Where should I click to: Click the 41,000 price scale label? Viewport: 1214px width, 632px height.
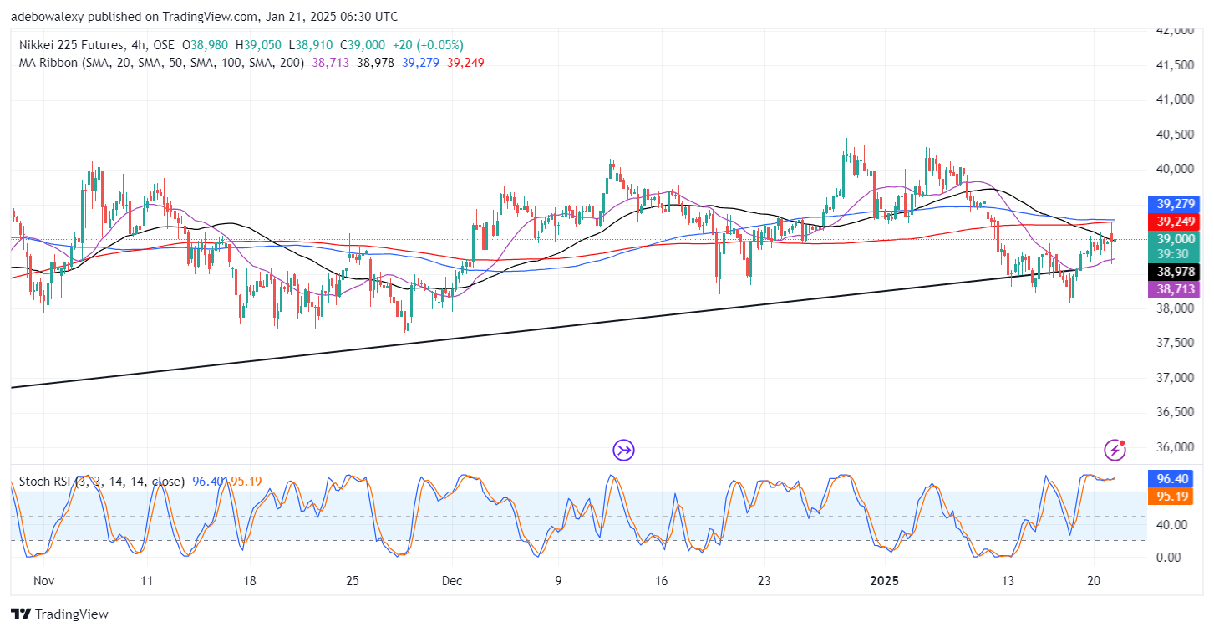pyautogui.click(x=1177, y=99)
